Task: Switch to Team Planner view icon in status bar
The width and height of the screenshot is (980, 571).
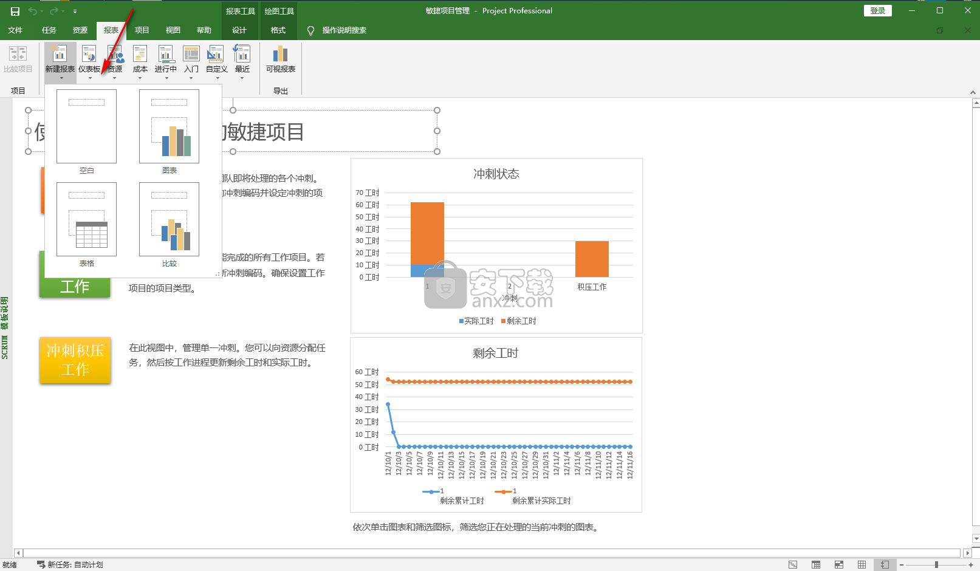Action: (839, 565)
